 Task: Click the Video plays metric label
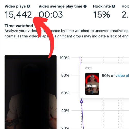(x=15, y=6)
